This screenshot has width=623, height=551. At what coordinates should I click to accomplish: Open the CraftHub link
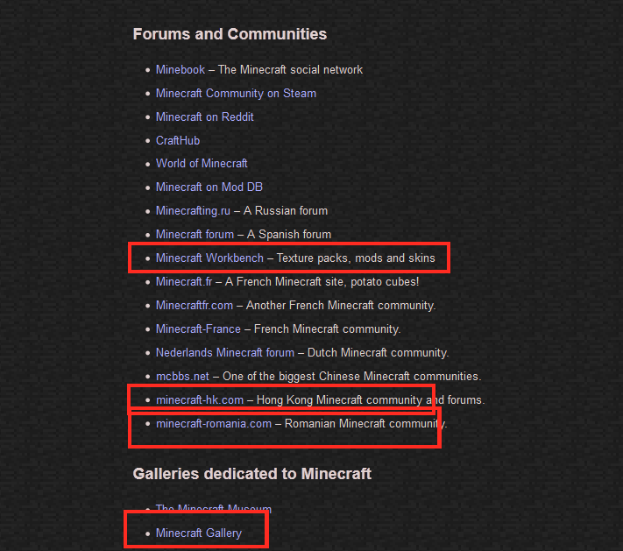(178, 141)
